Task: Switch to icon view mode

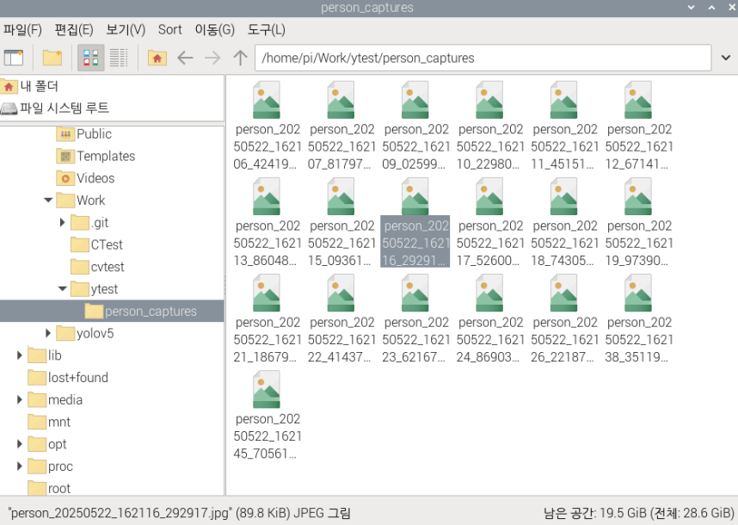Action: [91, 58]
